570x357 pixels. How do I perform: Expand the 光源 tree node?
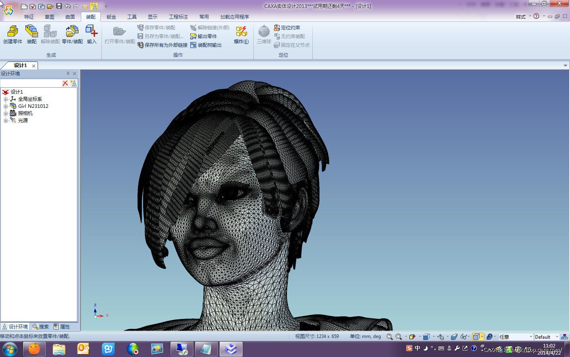(x=6, y=121)
